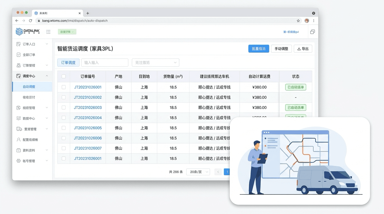The height and width of the screenshot is (214, 384).
Task: Focus the 输入输入 search field
Action: coord(105,62)
